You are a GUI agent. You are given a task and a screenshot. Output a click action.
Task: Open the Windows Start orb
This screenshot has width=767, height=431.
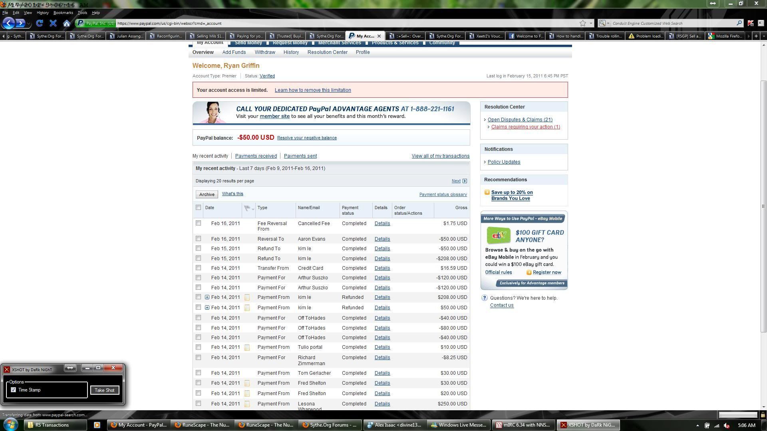pos(11,425)
